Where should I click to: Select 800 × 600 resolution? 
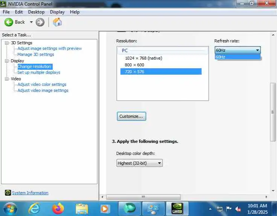pyautogui.click(x=134, y=65)
